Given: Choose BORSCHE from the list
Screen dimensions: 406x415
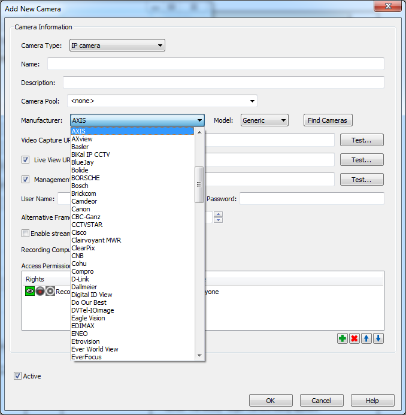Looking at the screenshot, I should pos(132,178).
